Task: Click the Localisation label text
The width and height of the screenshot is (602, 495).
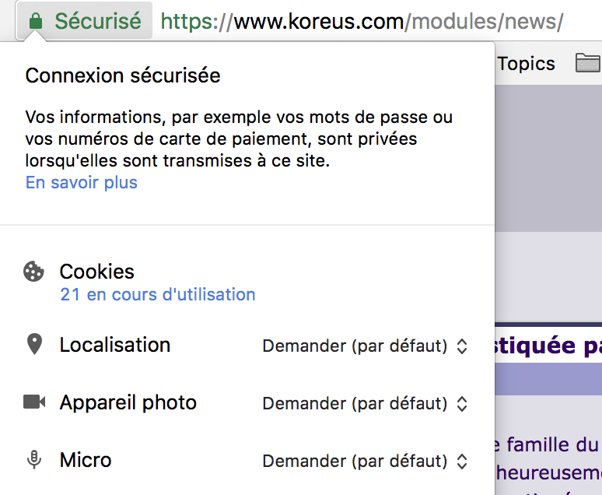Action: (115, 345)
